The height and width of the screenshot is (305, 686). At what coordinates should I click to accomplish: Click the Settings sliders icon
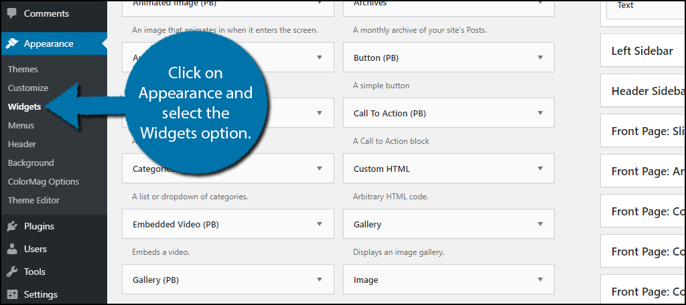tap(12, 294)
